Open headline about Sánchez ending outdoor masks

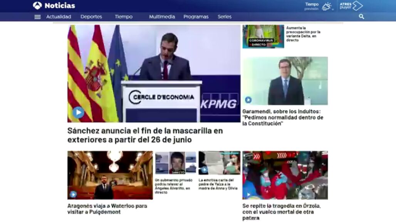(x=145, y=135)
